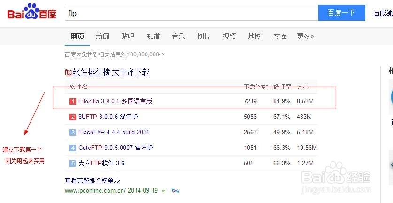Open the 图片 tab
The image size is (393, 203).
(x=204, y=36)
